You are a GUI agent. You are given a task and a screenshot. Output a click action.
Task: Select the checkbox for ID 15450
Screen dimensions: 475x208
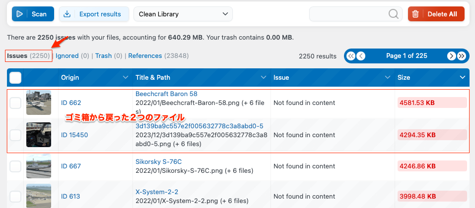click(15, 135)
